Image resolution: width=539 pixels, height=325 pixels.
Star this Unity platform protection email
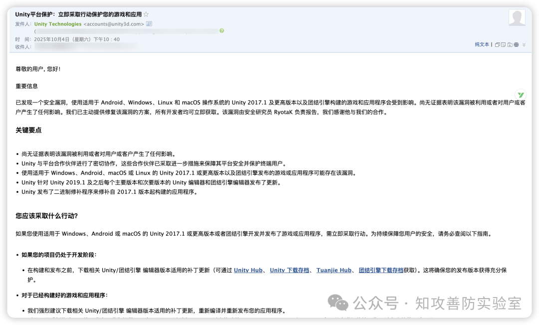[146, 14]
